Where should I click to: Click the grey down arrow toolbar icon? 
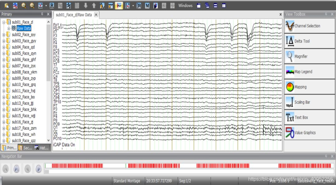[85, 6]
